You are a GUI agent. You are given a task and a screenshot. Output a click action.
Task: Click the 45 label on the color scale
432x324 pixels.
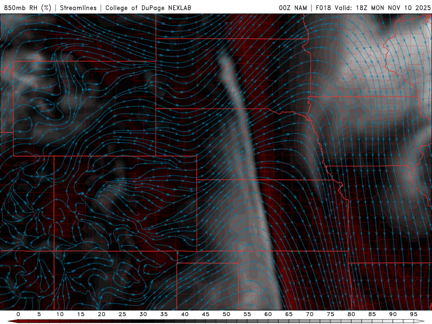(x=206, y=314)
